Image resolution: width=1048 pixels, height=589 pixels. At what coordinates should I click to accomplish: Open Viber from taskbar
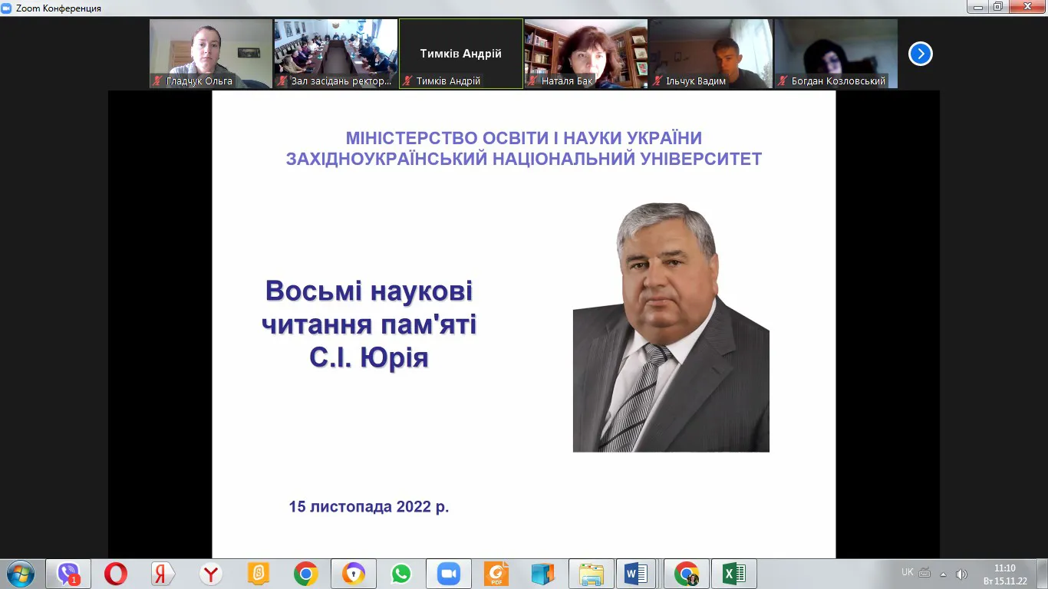(x=68, y=574)
